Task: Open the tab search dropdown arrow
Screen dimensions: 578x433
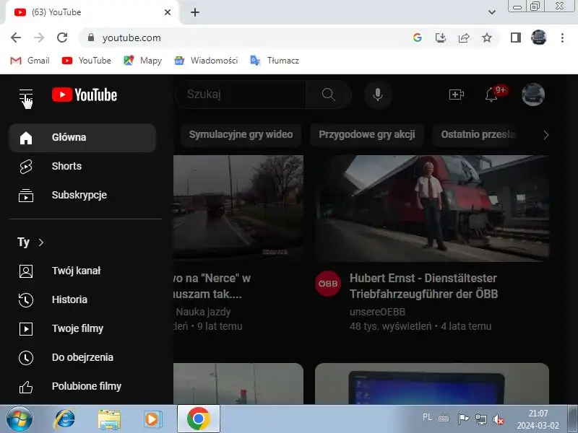Action: tap(492, 12)
